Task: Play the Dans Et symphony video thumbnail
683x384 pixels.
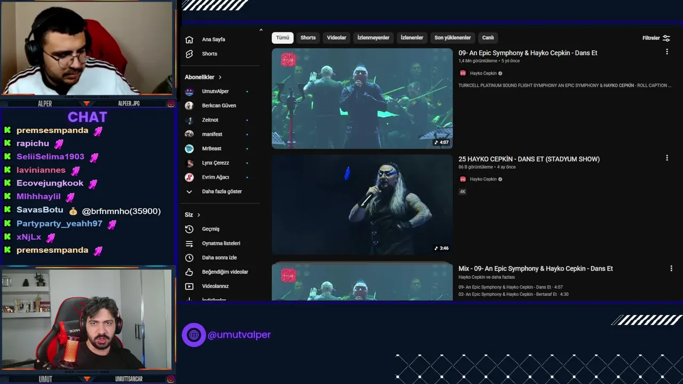Action: [362, 98]
